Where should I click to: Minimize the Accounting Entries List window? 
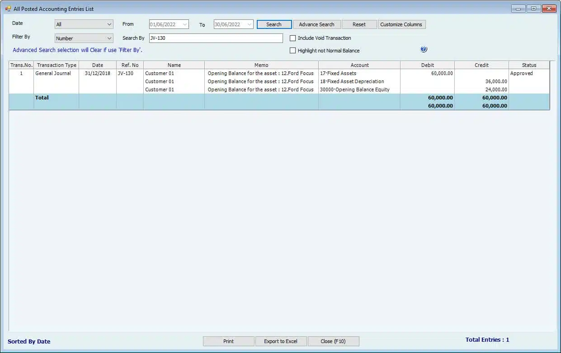[x=519, y=9]
